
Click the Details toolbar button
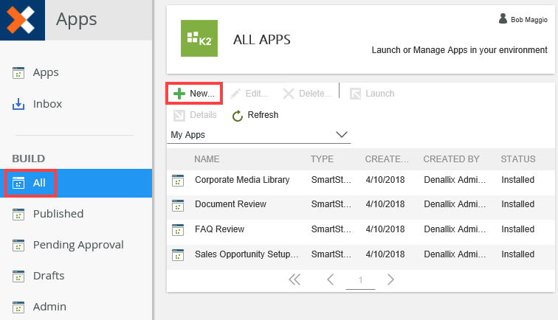(195, 115)
